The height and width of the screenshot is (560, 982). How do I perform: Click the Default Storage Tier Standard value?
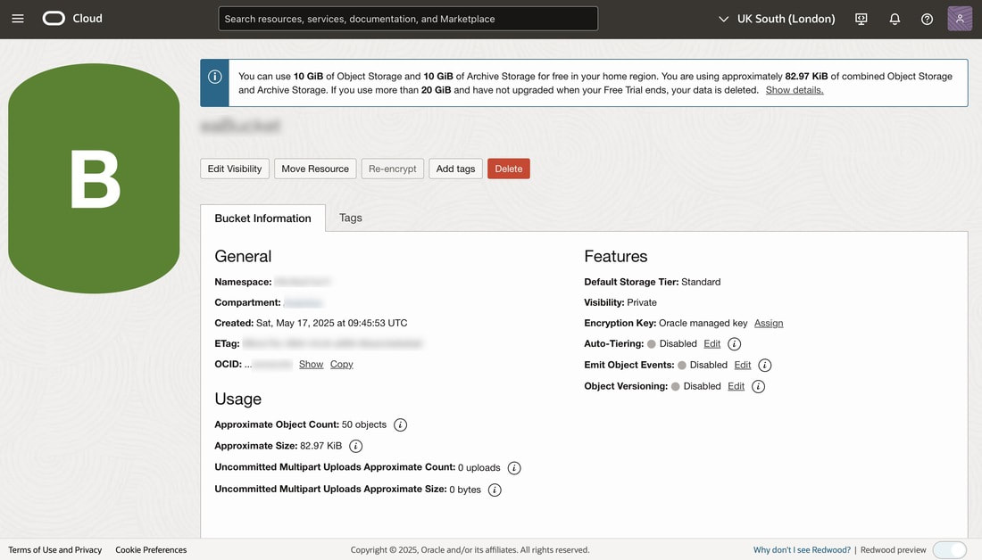[701, 282]
